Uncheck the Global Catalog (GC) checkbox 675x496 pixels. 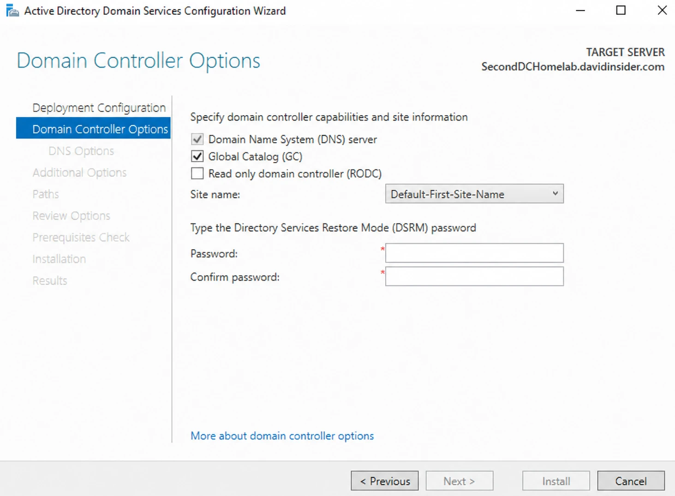(x=197, y=156)
